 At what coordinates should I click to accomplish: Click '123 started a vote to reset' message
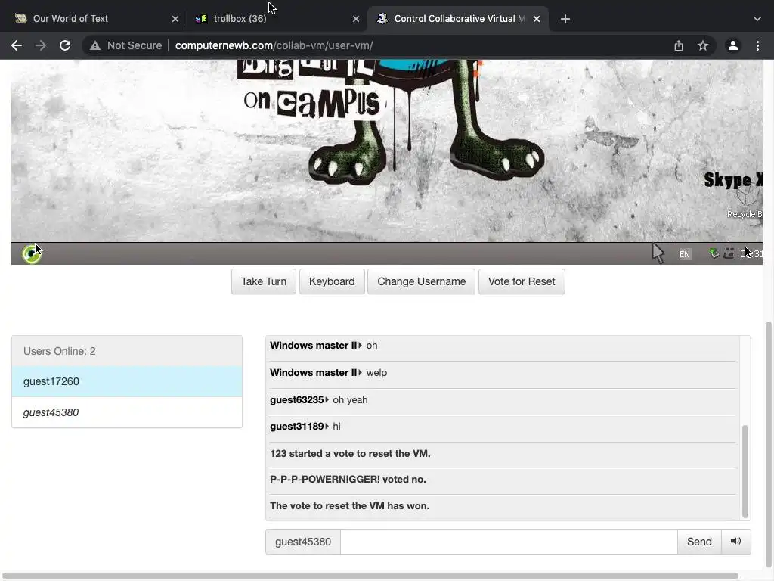tap(350, 454)
